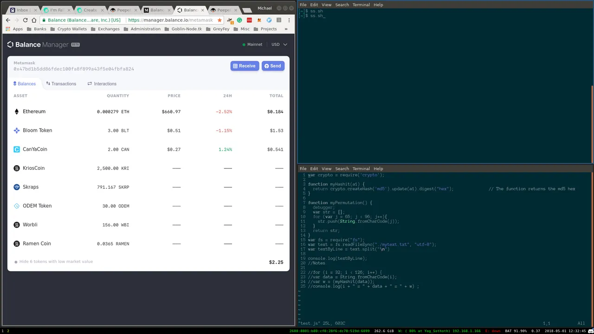This screenshot has height=334, width=594.
Task: Click Ethereum total $0.184
Action: tap(275, 112)
